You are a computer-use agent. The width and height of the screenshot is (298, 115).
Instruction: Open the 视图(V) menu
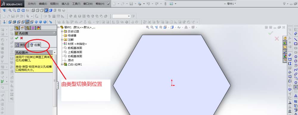click(x=54, y=4)
